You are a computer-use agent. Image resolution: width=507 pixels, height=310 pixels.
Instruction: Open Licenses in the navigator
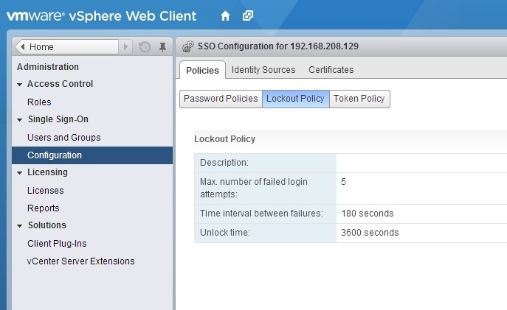[x=45, y=190]
